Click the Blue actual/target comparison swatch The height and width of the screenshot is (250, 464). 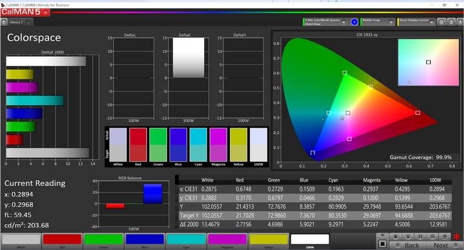point(178,145)
